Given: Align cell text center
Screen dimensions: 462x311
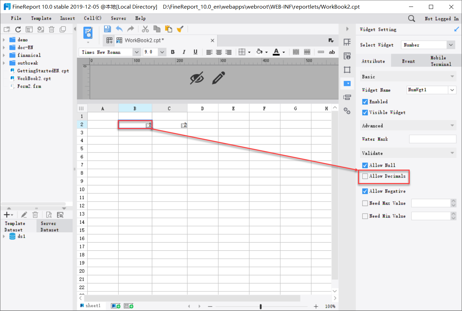Looking at the screenshot, I should click(219, 52).
